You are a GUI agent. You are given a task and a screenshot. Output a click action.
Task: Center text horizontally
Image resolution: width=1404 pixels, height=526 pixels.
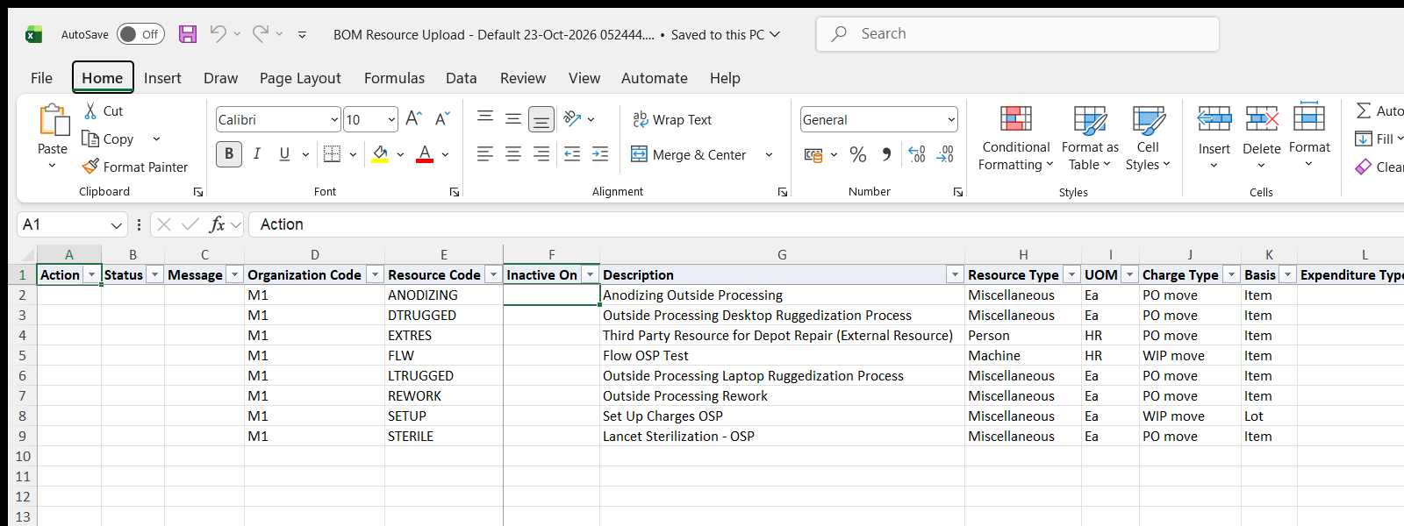(513, 154)
